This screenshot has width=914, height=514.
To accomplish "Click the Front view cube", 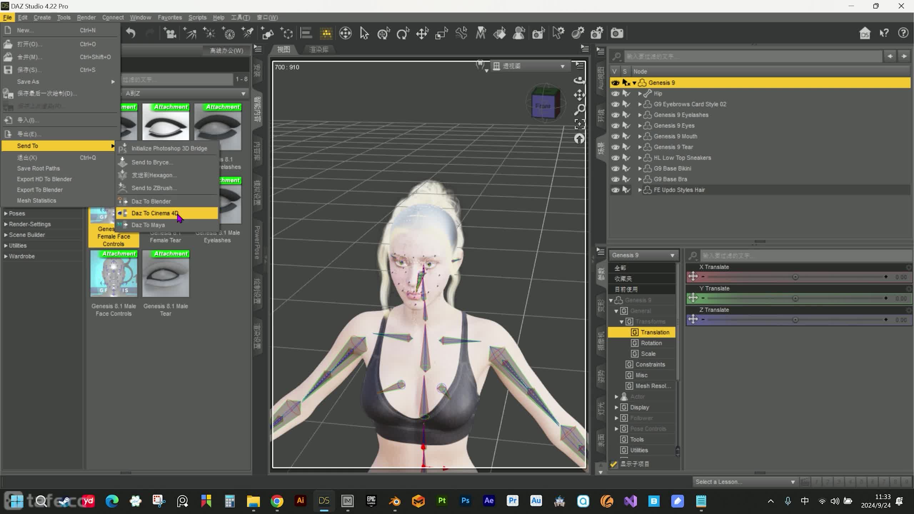I will 543,106.
